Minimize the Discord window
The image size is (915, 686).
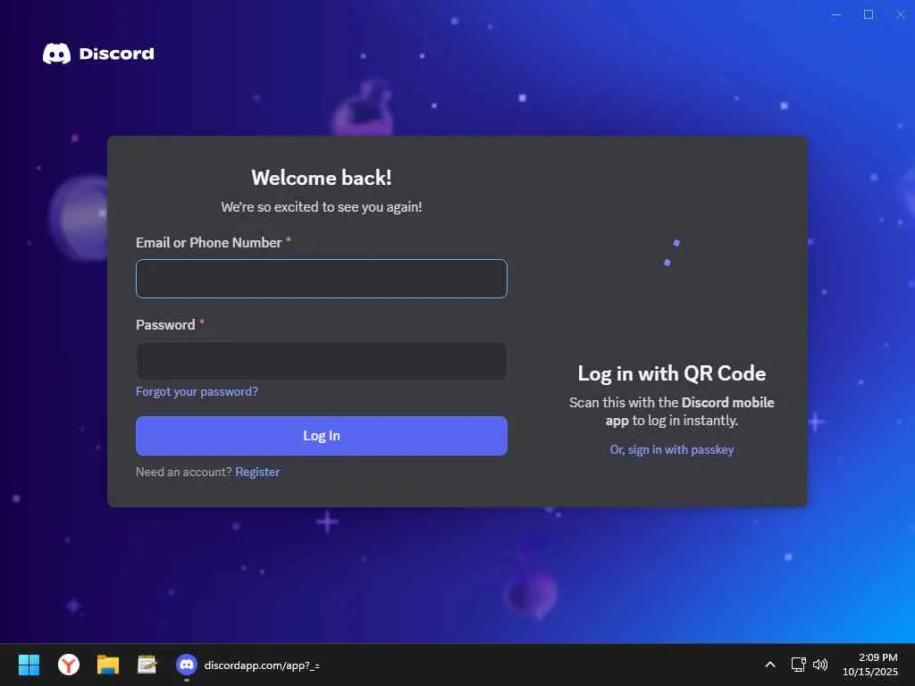pos(836,14)
